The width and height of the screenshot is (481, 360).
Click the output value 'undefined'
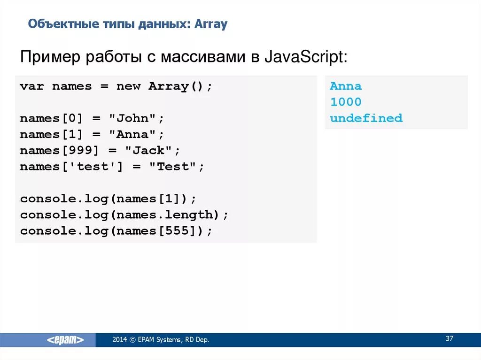point(366,118)
